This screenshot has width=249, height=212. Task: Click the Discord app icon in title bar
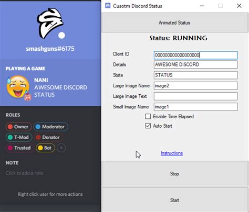click(108, 6)
